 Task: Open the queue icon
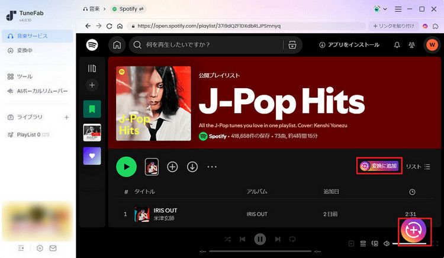pyautogui.click(x=363, y=243)
